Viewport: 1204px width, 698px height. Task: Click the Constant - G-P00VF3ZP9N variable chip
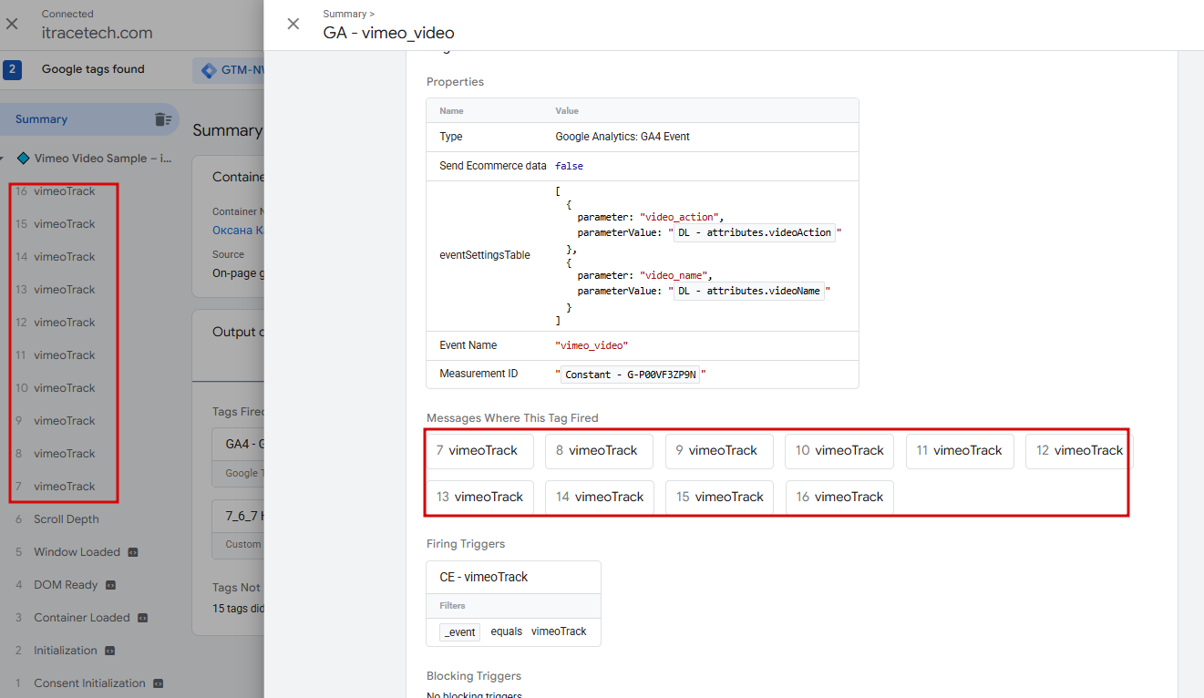(x=630, y=375)
